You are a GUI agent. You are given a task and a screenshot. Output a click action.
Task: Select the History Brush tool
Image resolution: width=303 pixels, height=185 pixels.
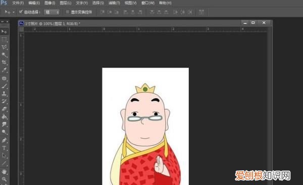[4, 101]
